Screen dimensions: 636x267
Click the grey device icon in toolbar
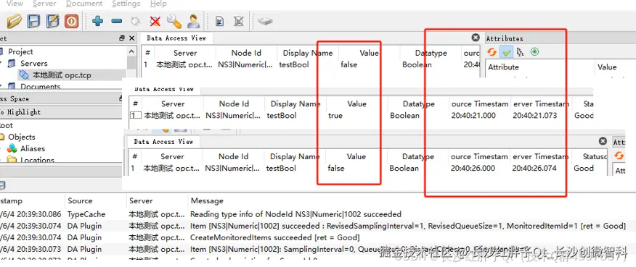pos(265,21)
